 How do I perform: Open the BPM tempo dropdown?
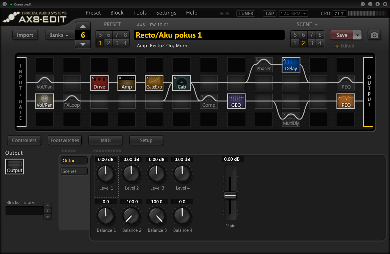(x=304, y=13)
